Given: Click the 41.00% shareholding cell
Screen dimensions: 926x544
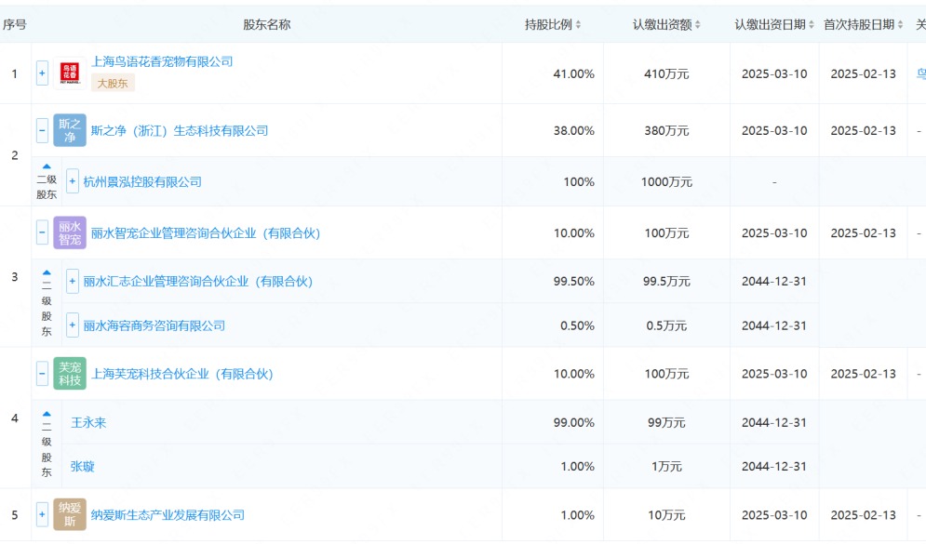Looking at the screenshot, I should [573, 73].
